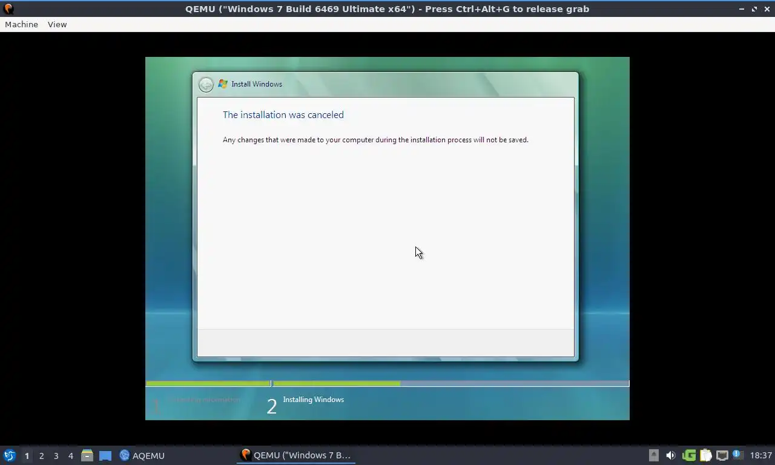Minimize the QEMU window

tap(742, 9)
